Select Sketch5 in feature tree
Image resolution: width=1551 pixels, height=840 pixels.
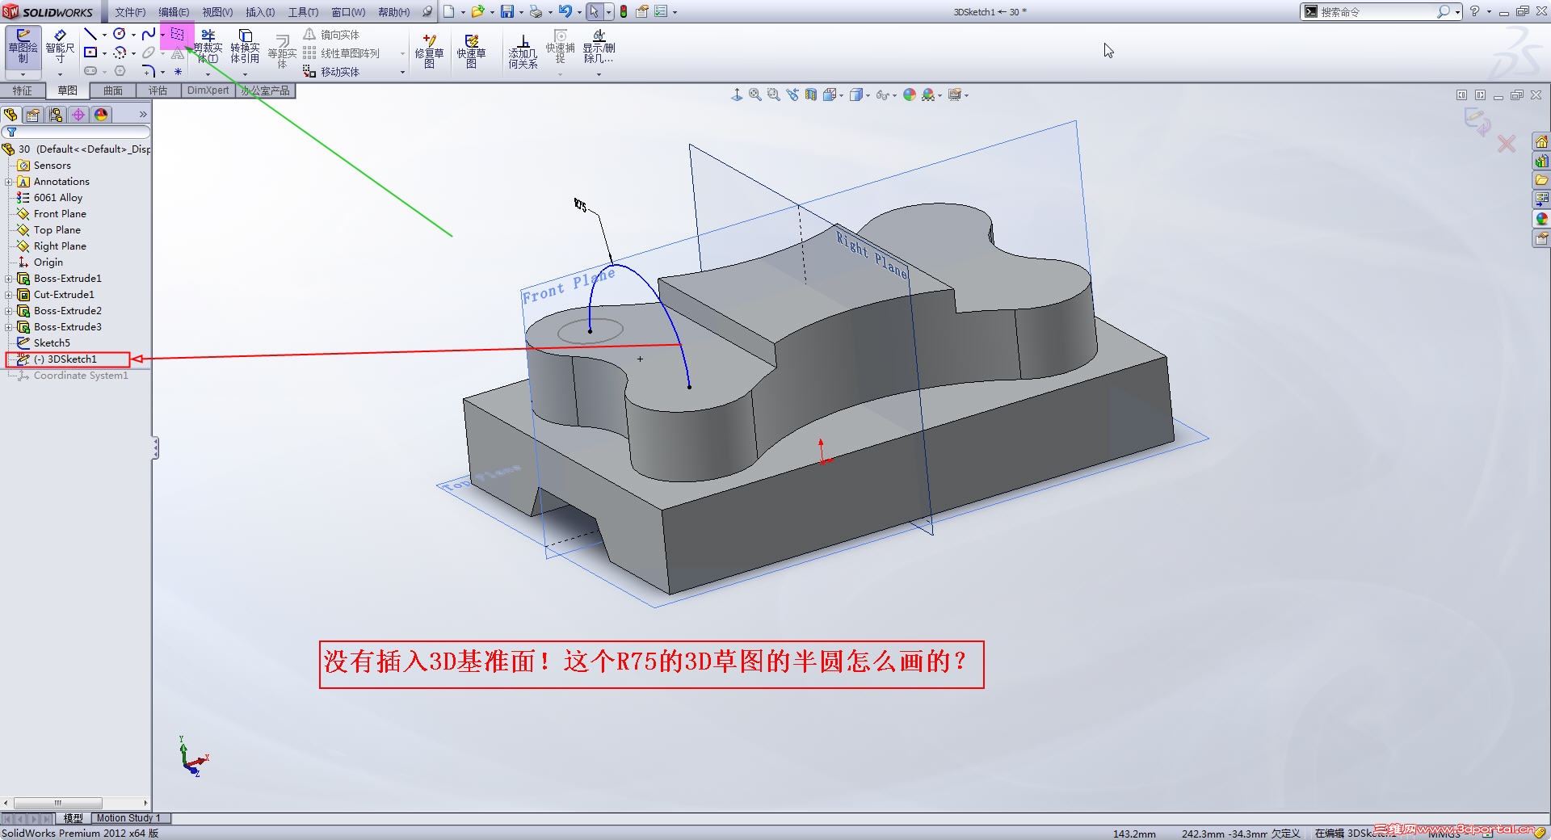pyautogui.click(x=52, y=343)
